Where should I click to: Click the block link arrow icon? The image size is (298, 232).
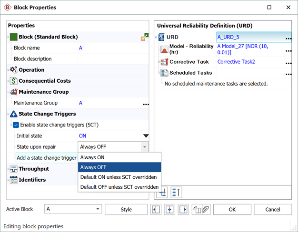[x=145, y=37]
